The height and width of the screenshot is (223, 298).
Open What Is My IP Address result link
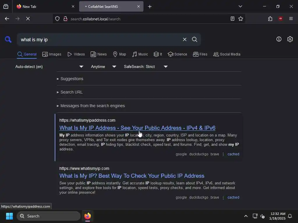click(137, 128)
